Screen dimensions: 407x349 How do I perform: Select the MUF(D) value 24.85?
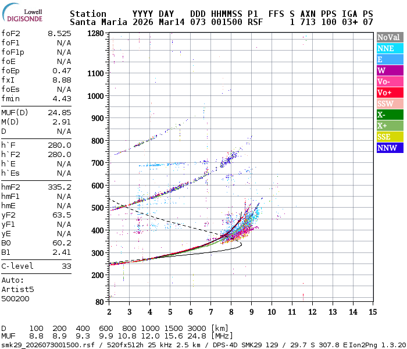pyautogui.click(x=59, y=112)
